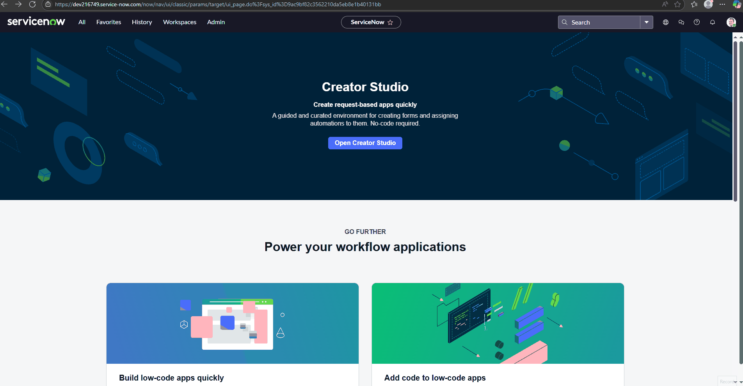The image size is (743, 386).
Task: Click the browser read aloud icon
Action: (665, 4)
